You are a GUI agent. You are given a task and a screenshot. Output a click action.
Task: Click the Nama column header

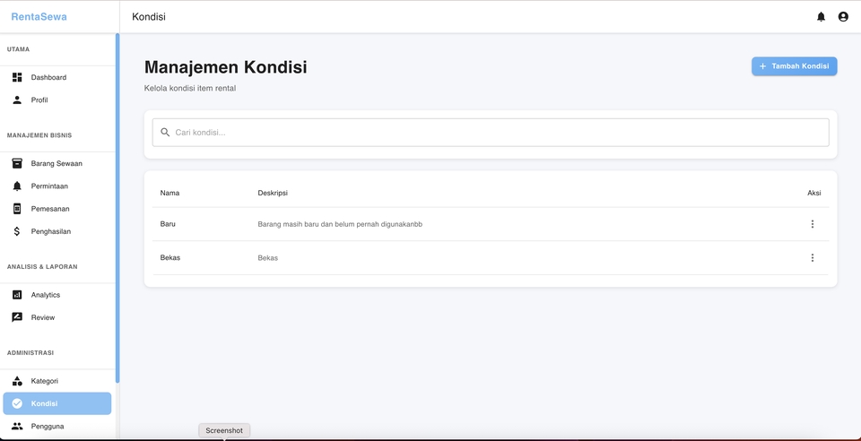click(170, 193)
